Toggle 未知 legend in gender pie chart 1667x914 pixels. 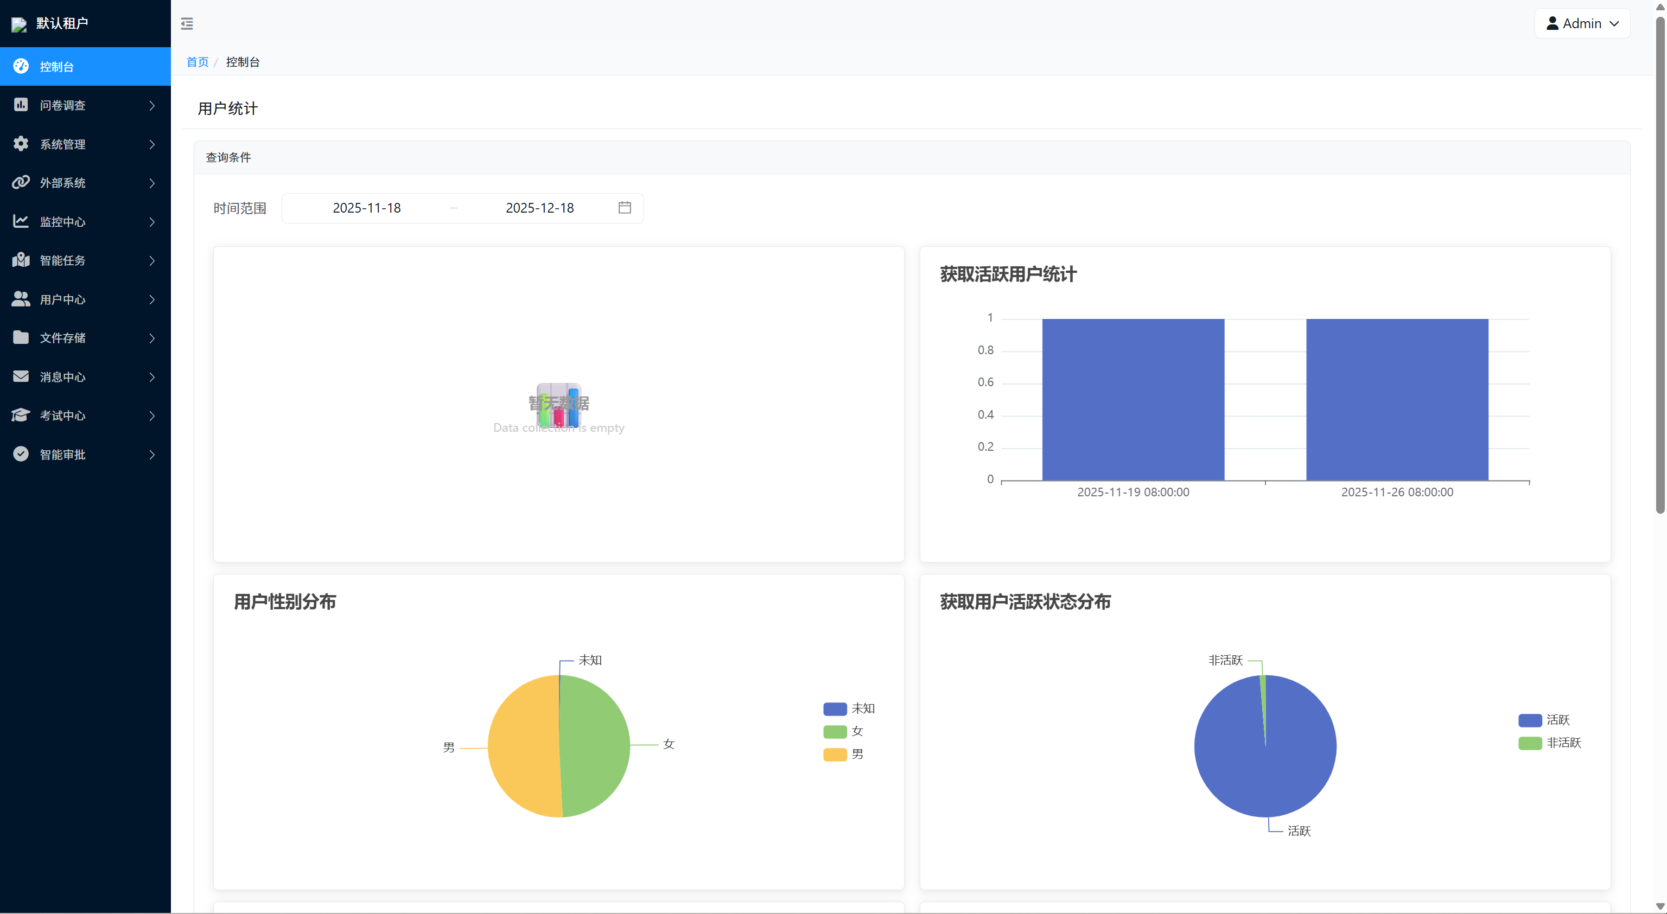point(848,709)
